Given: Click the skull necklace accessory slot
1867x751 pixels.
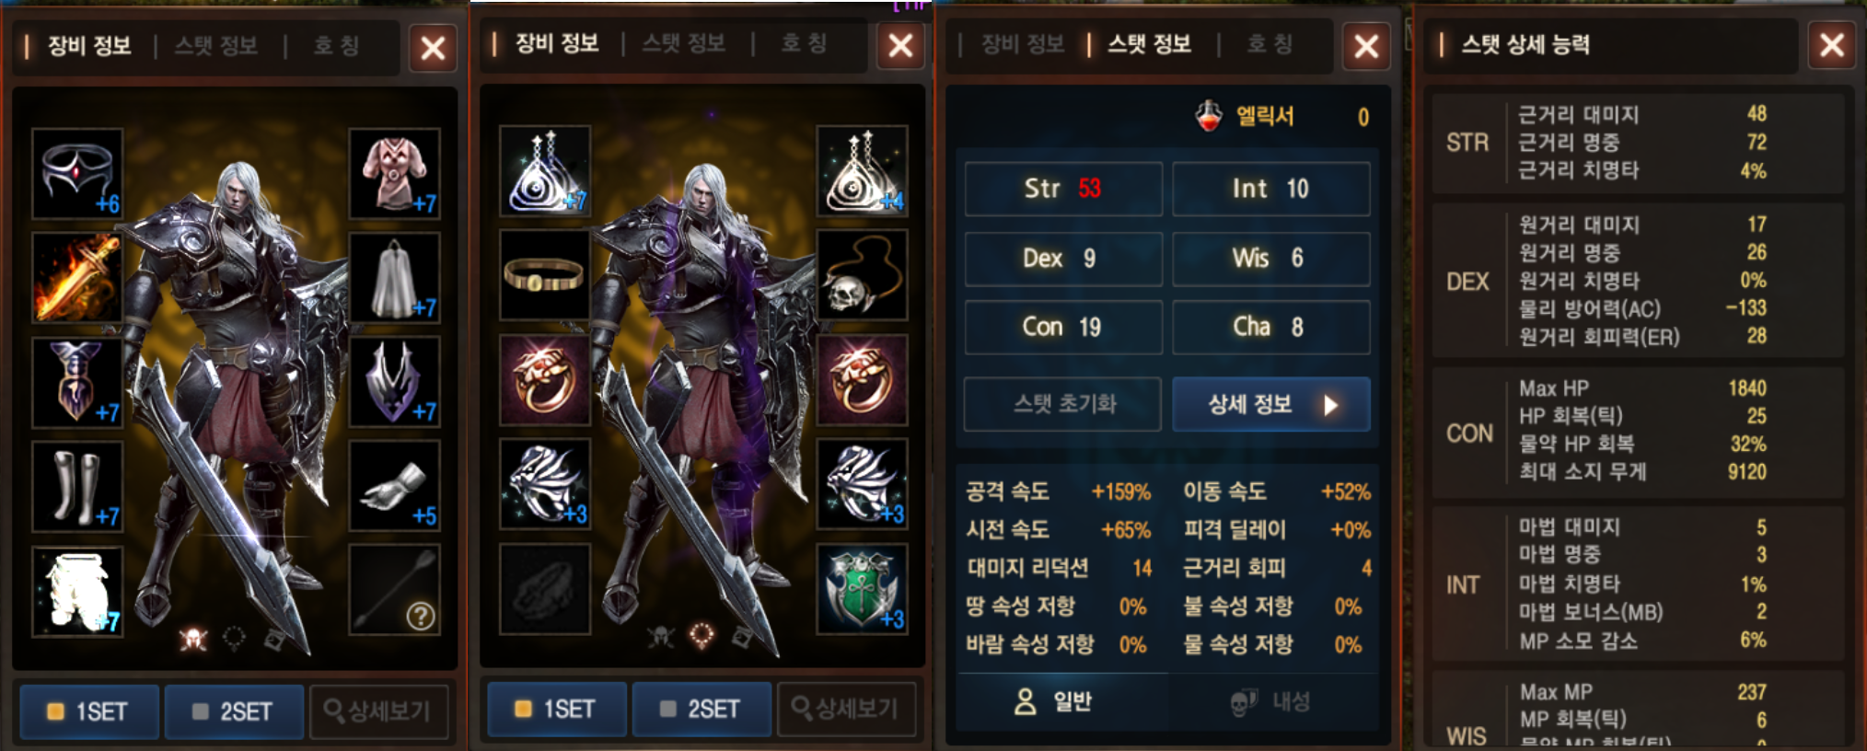Looking at the screenshot, I should coord(862,275).
